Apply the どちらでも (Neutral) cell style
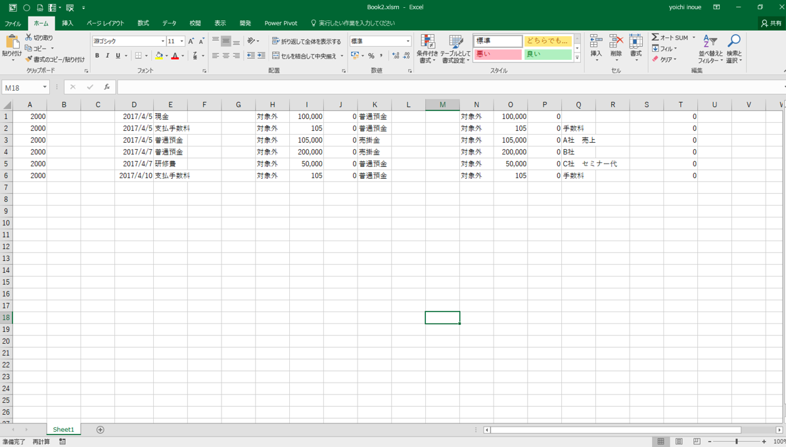The height and width of the screenshot is (447, 786). (x=548, y=41)
